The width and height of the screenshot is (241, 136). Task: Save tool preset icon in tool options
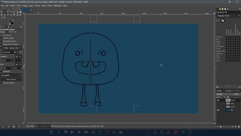tap(3, 127)
